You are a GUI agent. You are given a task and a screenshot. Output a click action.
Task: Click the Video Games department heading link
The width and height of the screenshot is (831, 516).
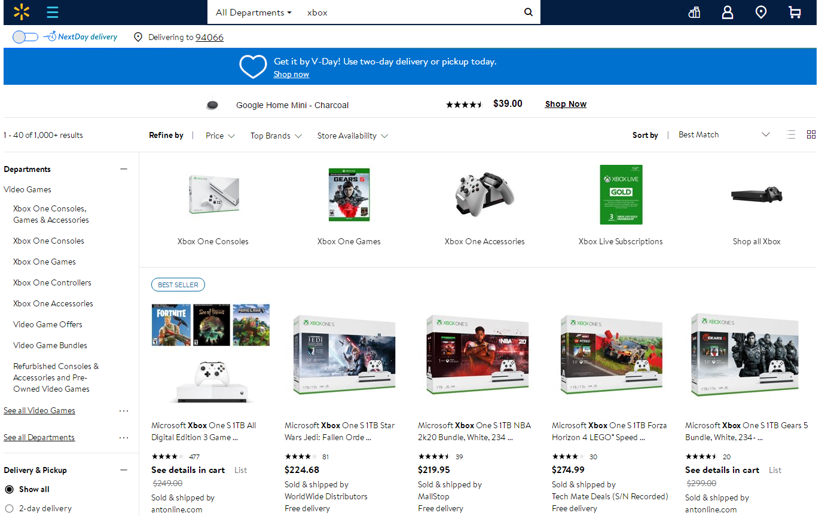click(x=28, y=189)
